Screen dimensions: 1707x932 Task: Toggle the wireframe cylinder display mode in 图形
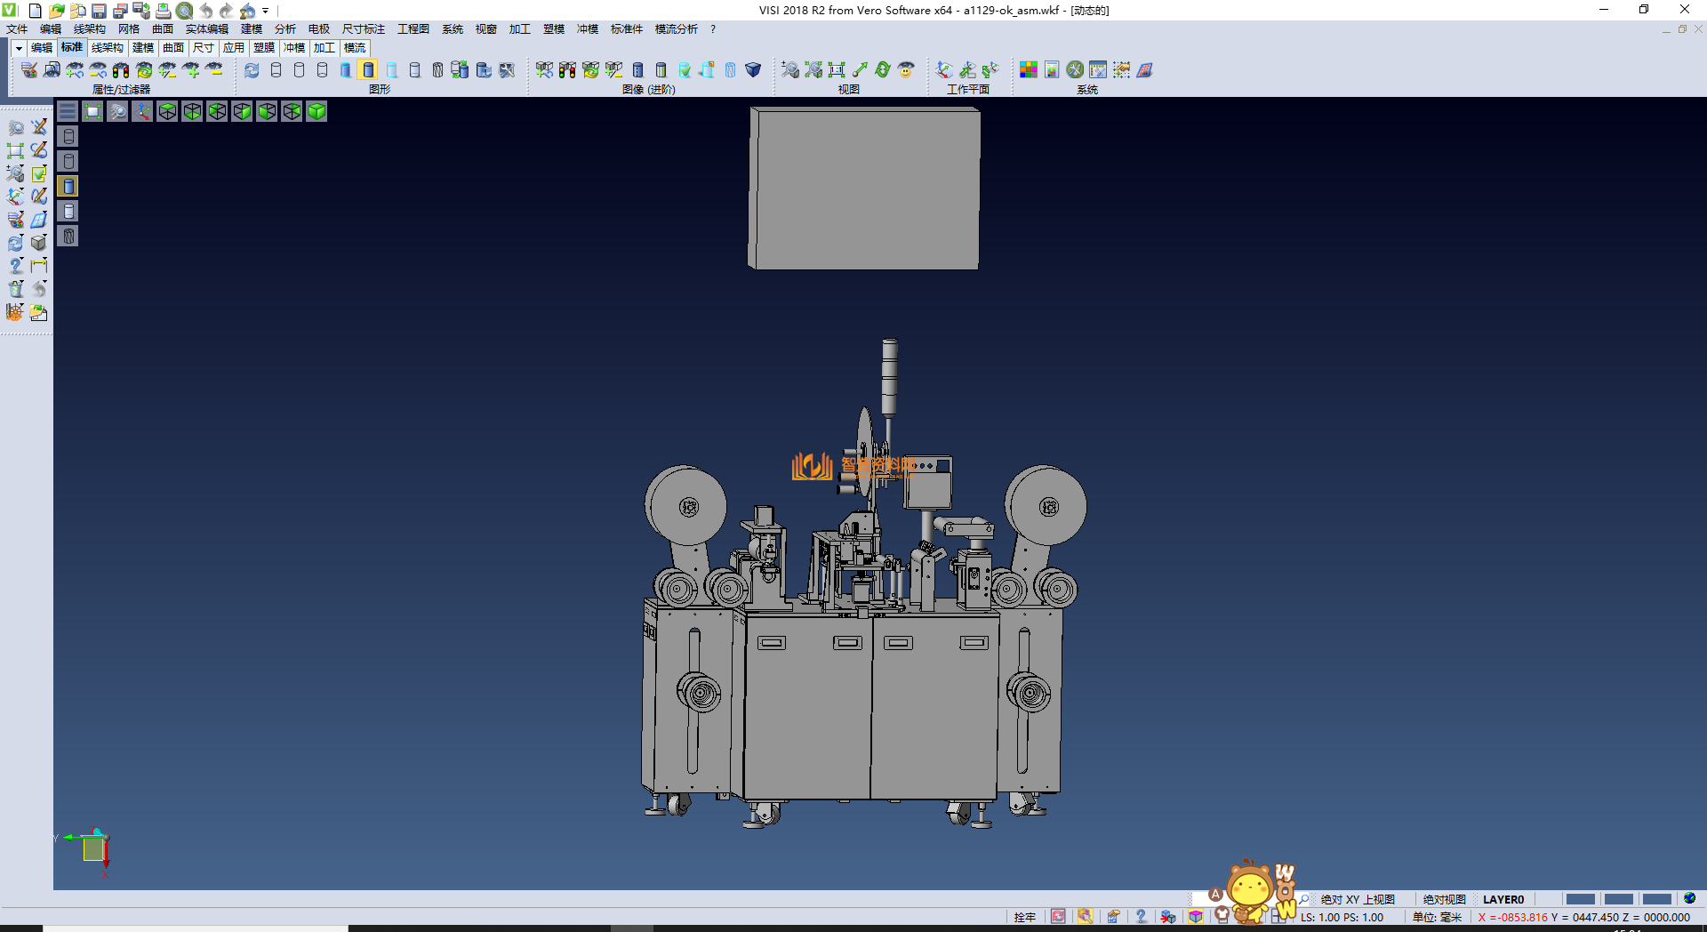click(276, 69)
